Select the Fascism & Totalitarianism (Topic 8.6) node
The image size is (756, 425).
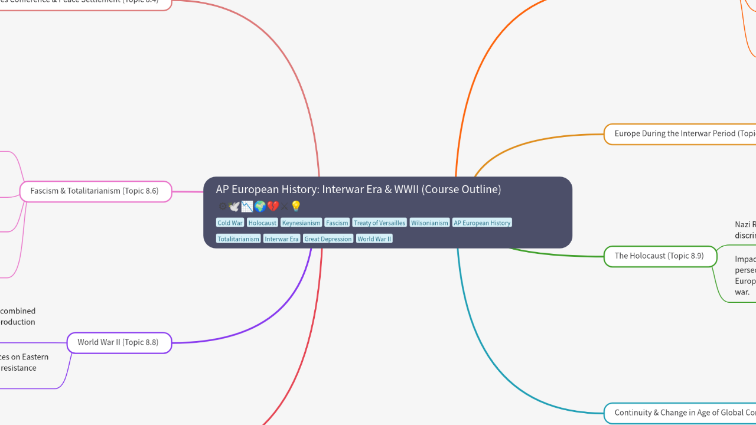click(95, 191)
